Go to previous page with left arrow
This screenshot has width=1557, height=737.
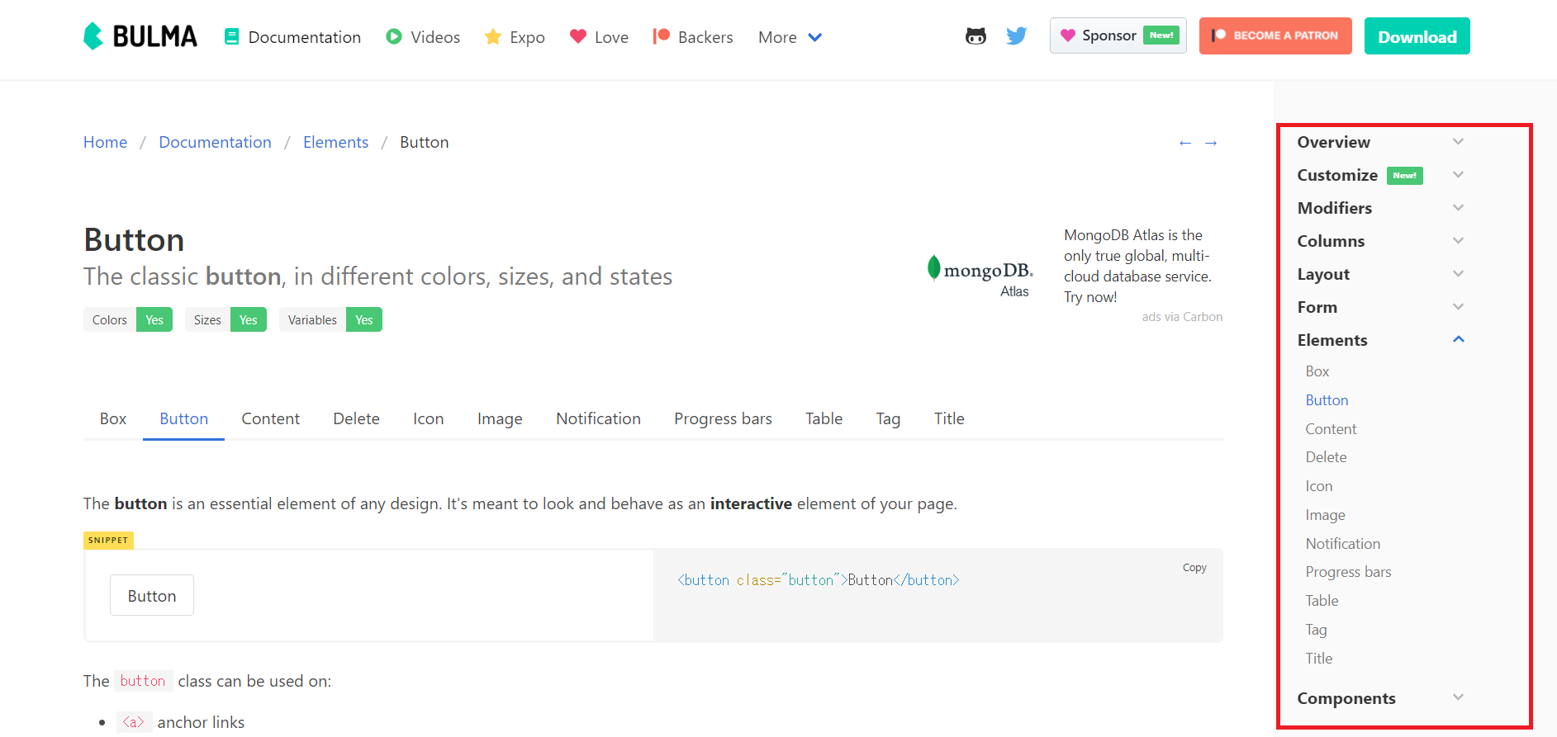[x=1185, y=144]
